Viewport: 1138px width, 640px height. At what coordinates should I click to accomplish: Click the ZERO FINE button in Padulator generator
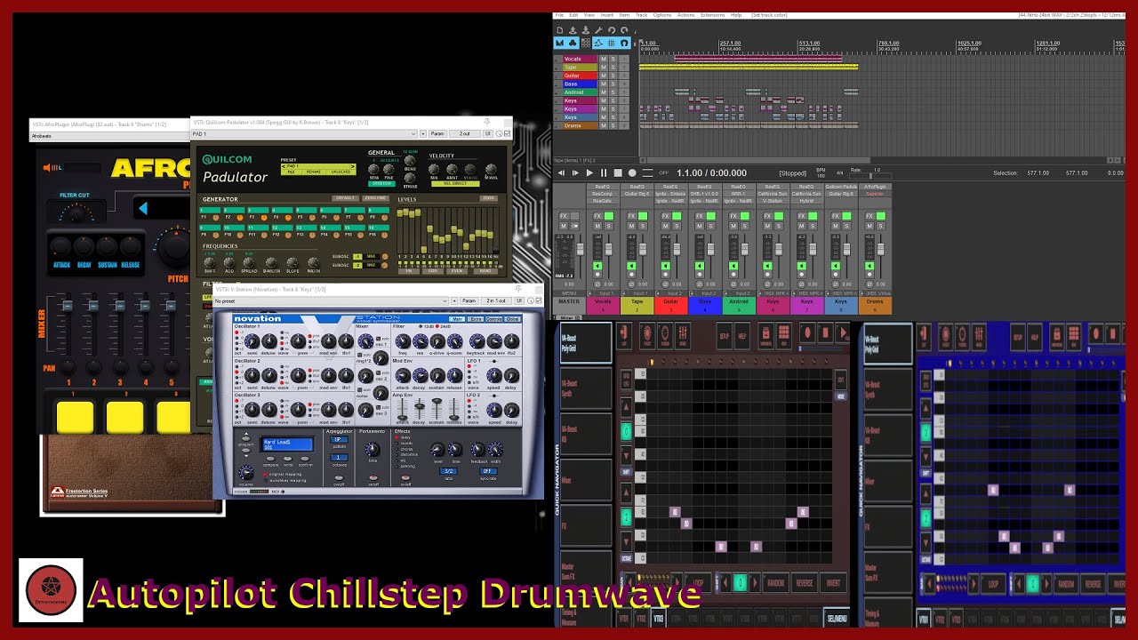[x=375, y=198]
